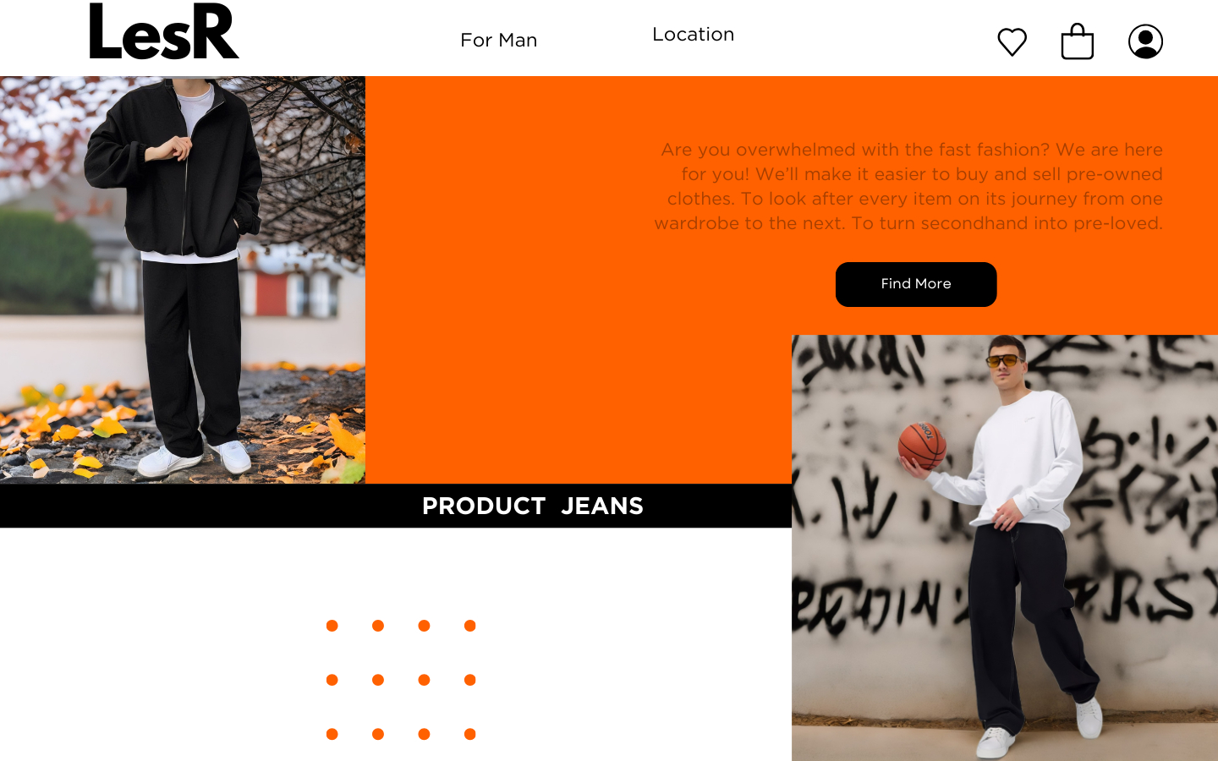Click the heart wishlist icon
1218x761 pixels.
click(x=1012, y=41)
